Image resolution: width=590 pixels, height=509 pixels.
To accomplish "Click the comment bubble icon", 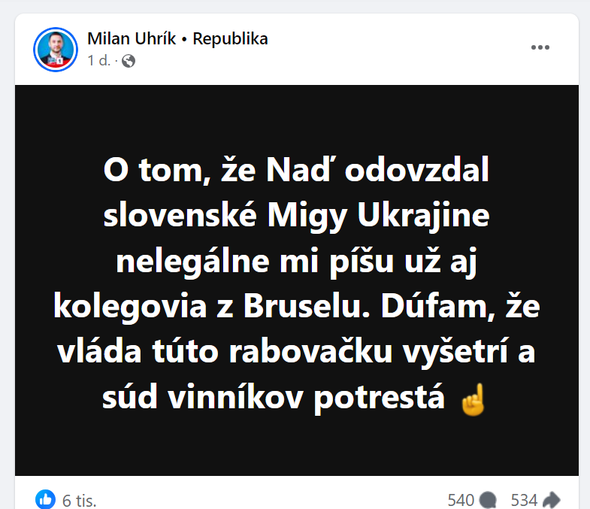I will 488,500.
